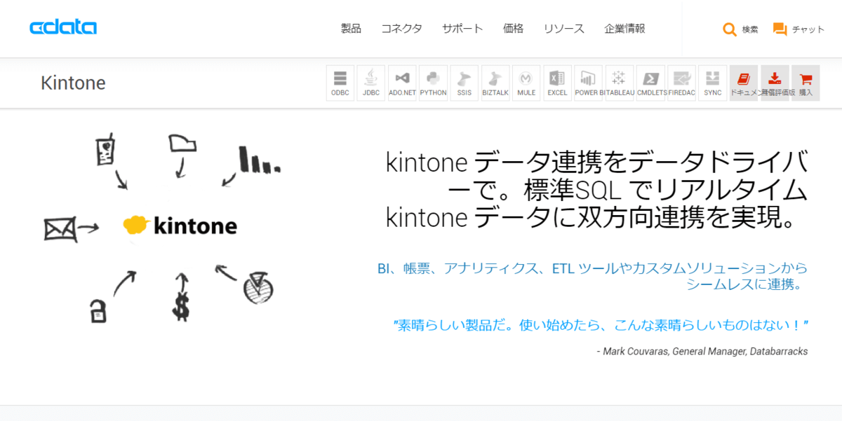Image resolution: width=842 pixels, height=421 pixels.
Task: Click the Kintone page title
Action: pyautogui.click(x=73, y=83)
